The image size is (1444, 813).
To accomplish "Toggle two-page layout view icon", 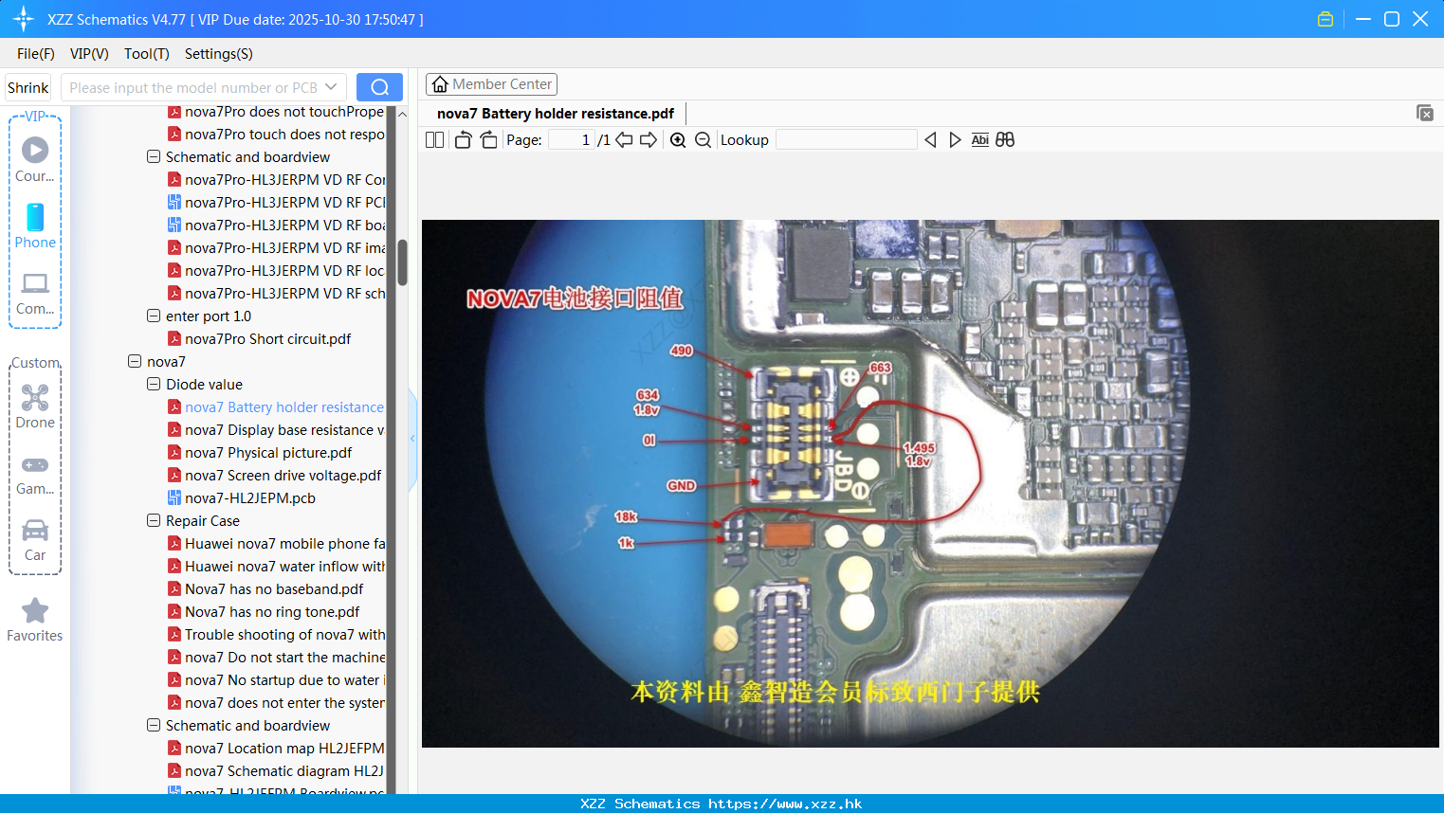I will (x=434, y=139).
